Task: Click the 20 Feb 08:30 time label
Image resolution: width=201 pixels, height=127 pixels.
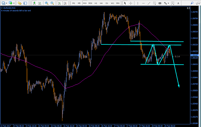Action: click(x=170, y=126)
